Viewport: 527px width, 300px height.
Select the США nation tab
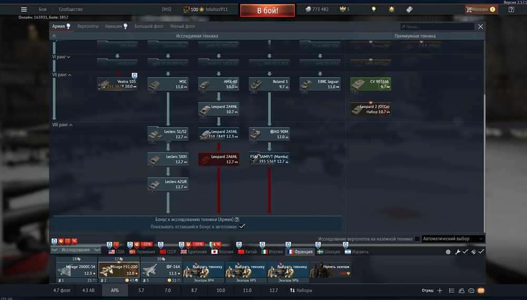(x=116, y=252)
